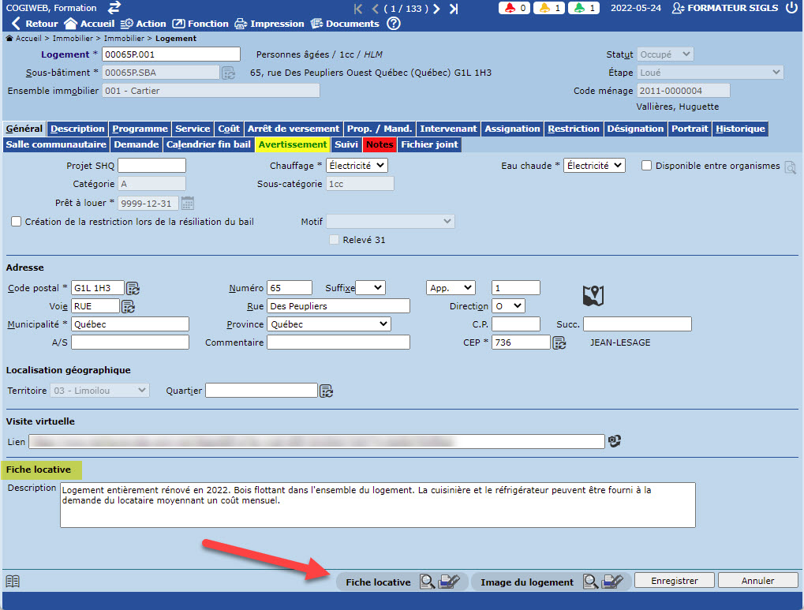This screenshot has width=804, height=610.
Task: Open the Chauffage dropdown
Action: 357,166
